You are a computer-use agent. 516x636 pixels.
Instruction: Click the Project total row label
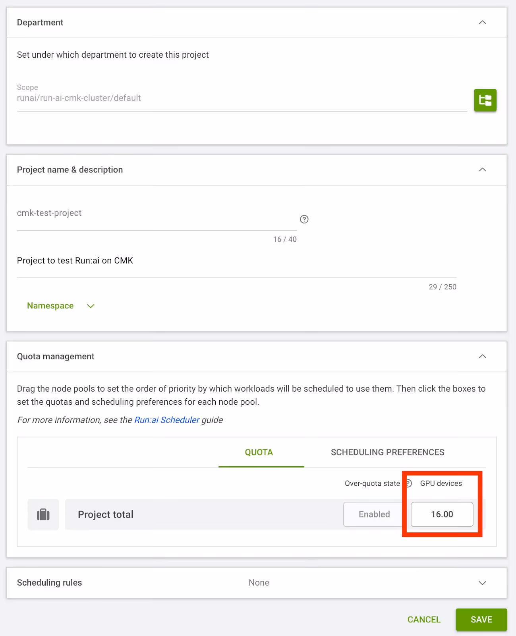tap(106, 514)
